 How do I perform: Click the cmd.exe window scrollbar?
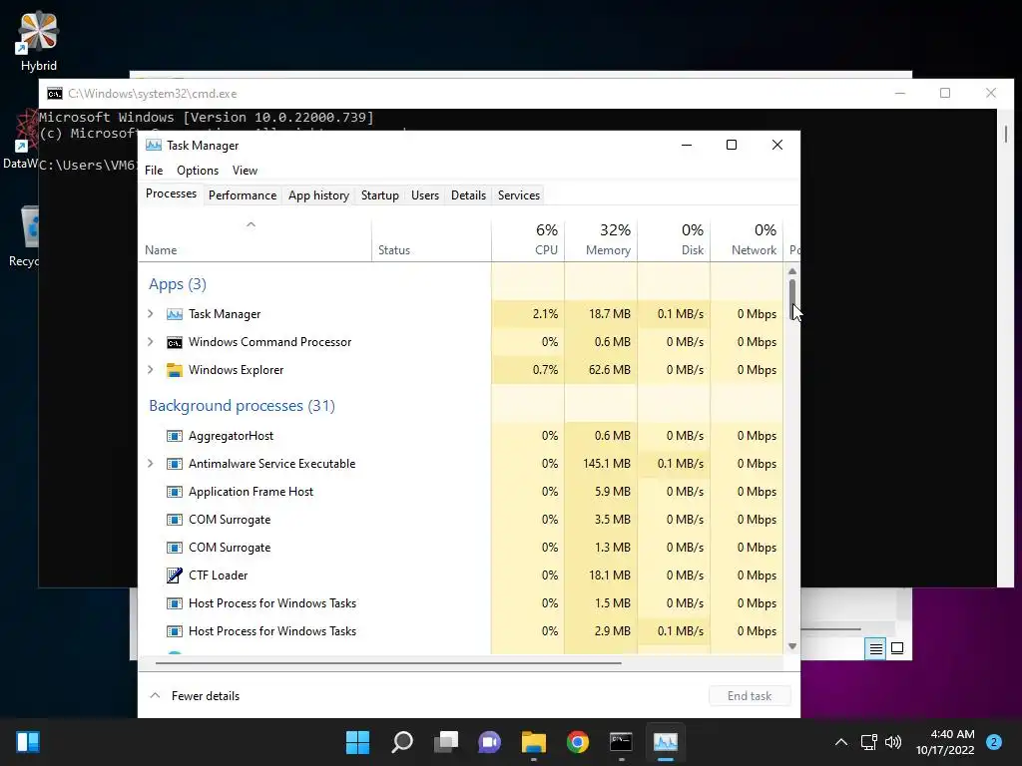tap(1006, 135)
